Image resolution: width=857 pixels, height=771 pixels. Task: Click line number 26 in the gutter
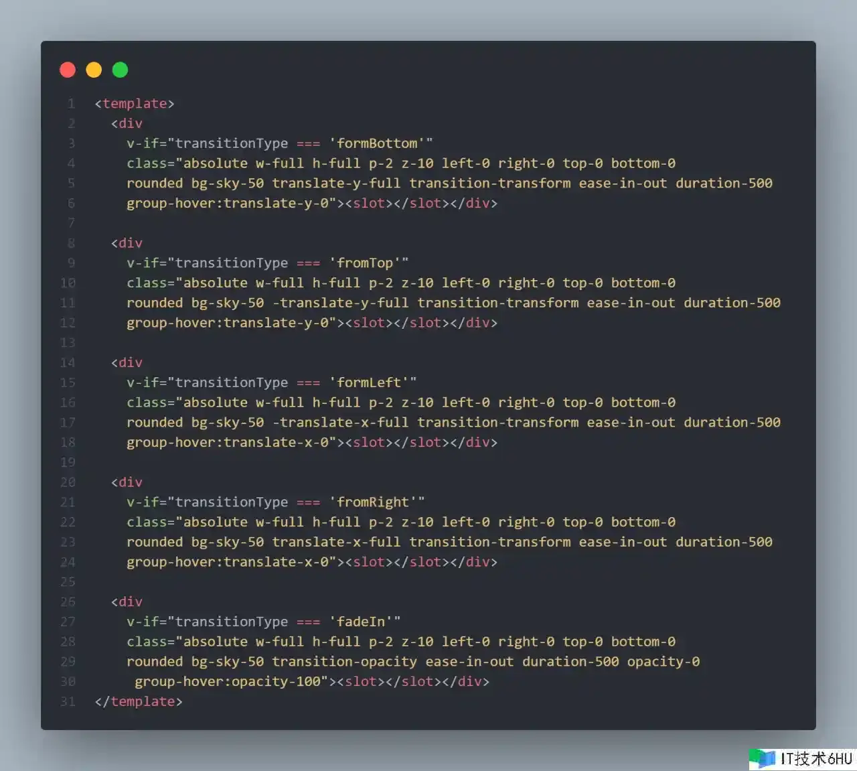point(68,602)
